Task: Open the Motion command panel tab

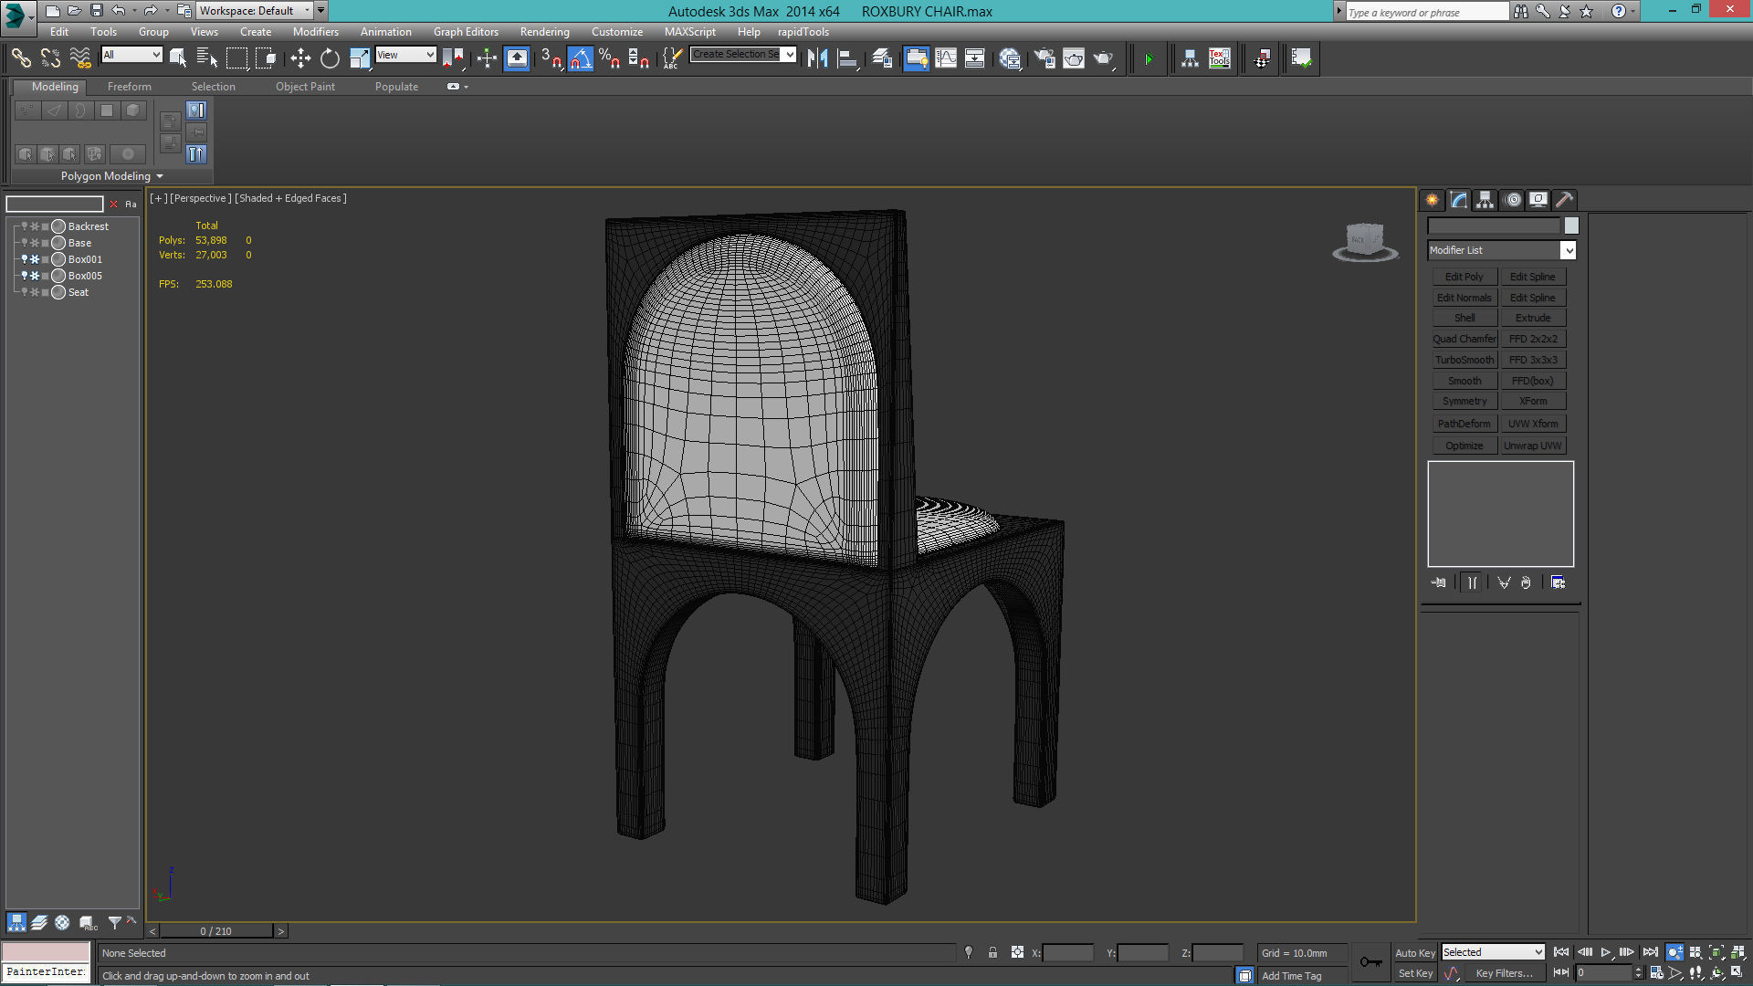Action: click(1513, 200)
